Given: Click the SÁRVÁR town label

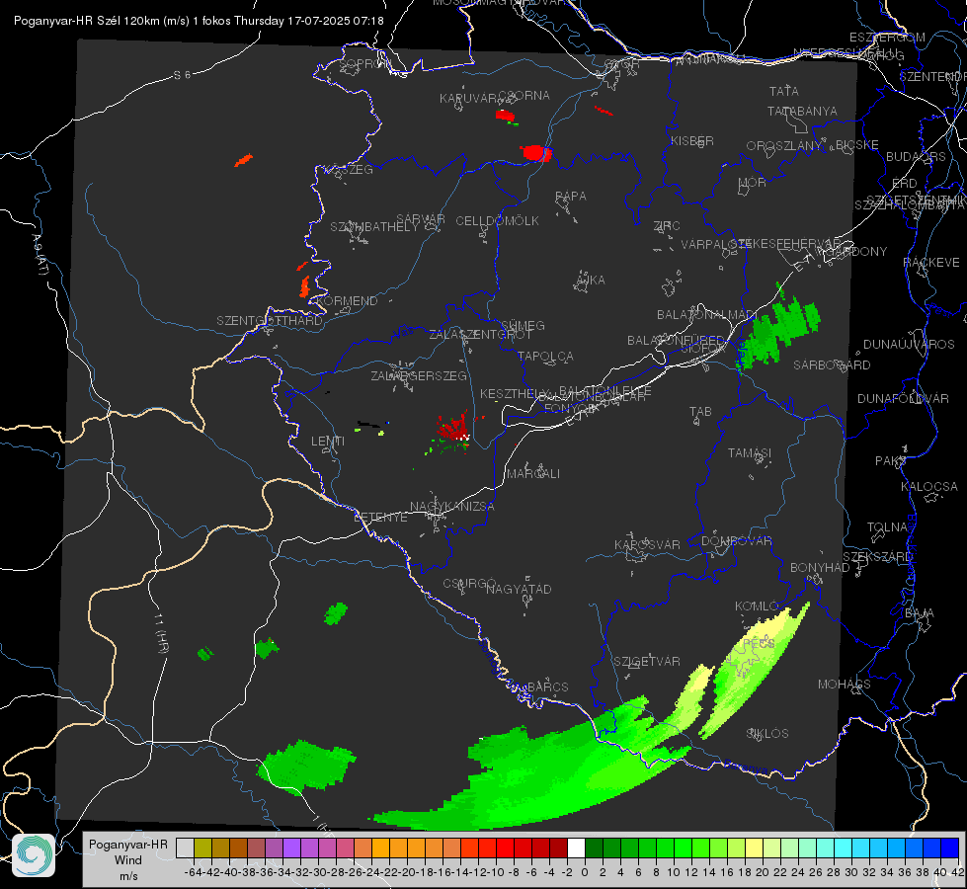Looking at the screenshot, I should [x=420, y=219].
